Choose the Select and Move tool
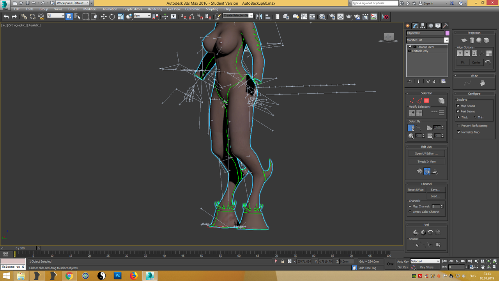499x281 pixels. coord(104,16)
